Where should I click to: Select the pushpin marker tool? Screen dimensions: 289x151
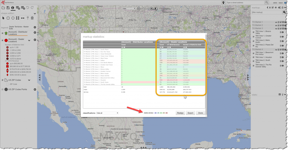click(28, 18)
